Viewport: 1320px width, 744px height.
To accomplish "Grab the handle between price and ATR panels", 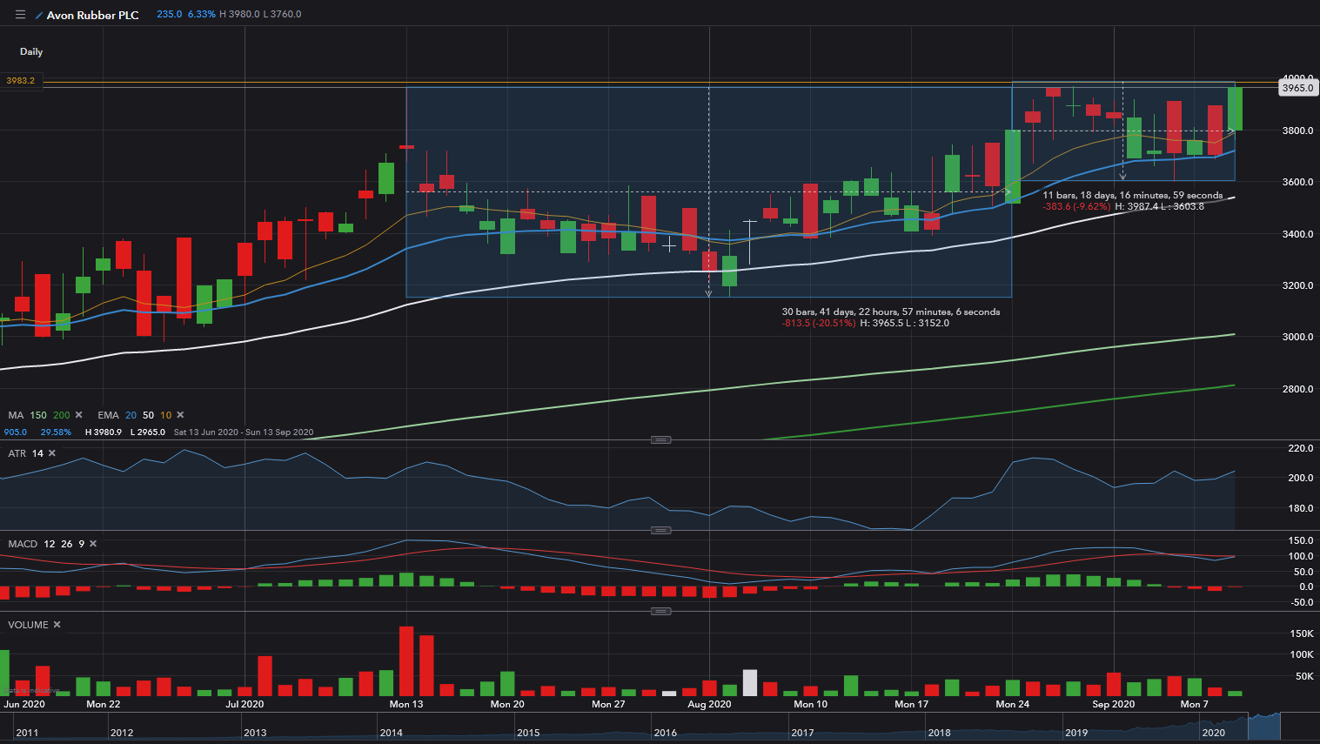I will coord(661,439).
